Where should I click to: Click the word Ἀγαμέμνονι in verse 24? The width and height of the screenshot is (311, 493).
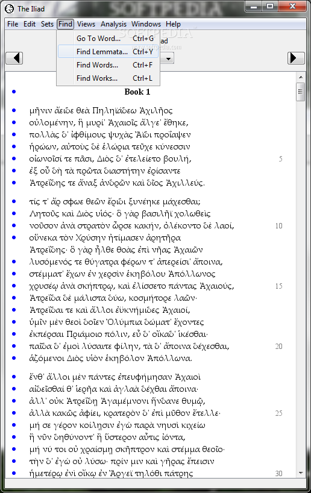pos(125,401)
